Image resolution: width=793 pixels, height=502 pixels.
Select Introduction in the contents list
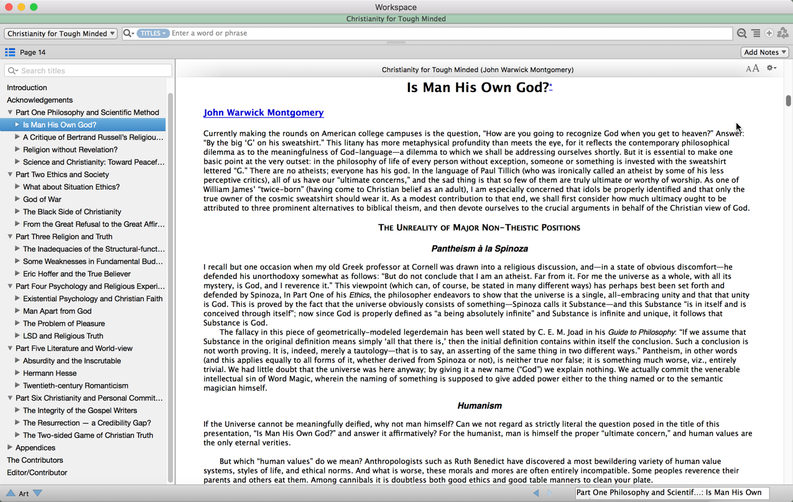27,88
